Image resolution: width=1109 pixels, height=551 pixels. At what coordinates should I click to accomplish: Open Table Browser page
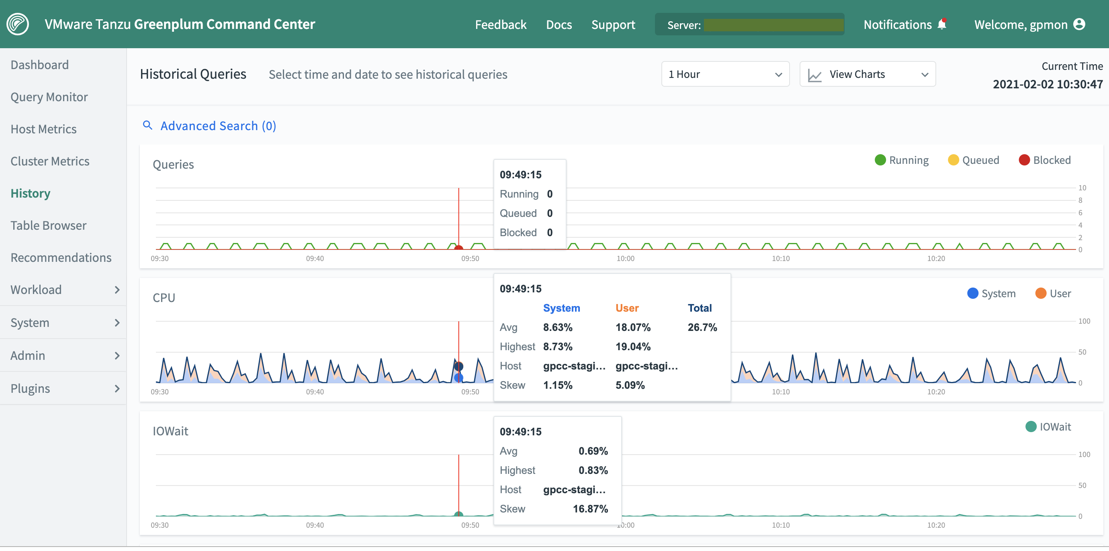pos(49,225)
